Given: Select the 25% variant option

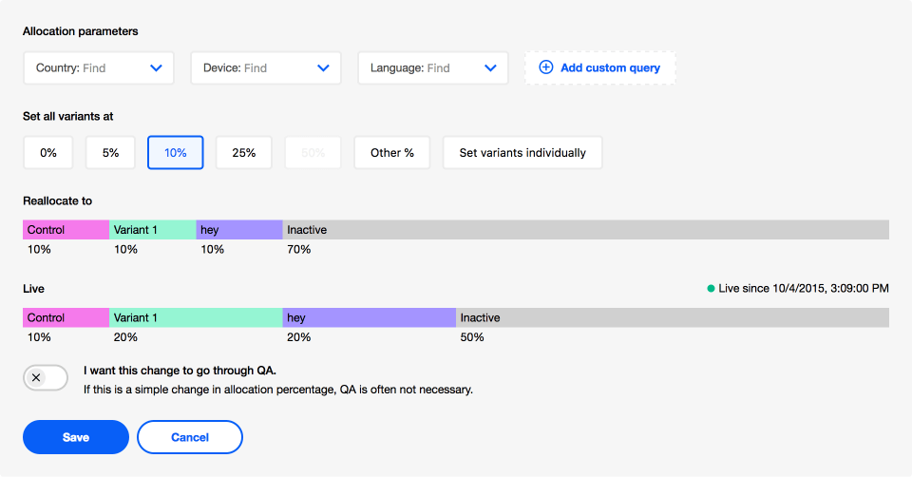Looking at the screenshot, I should point(243,152).
